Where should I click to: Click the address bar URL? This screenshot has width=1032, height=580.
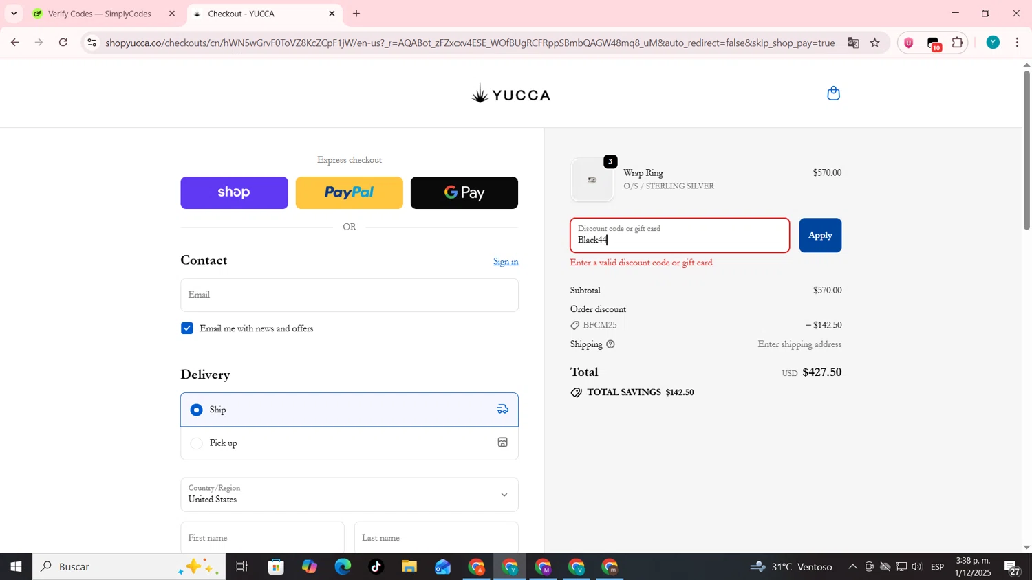point(470,43)
